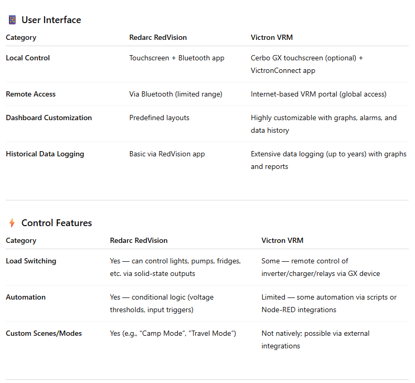
Task: Click the Load Switching row label
Action: tap(31, 261)
